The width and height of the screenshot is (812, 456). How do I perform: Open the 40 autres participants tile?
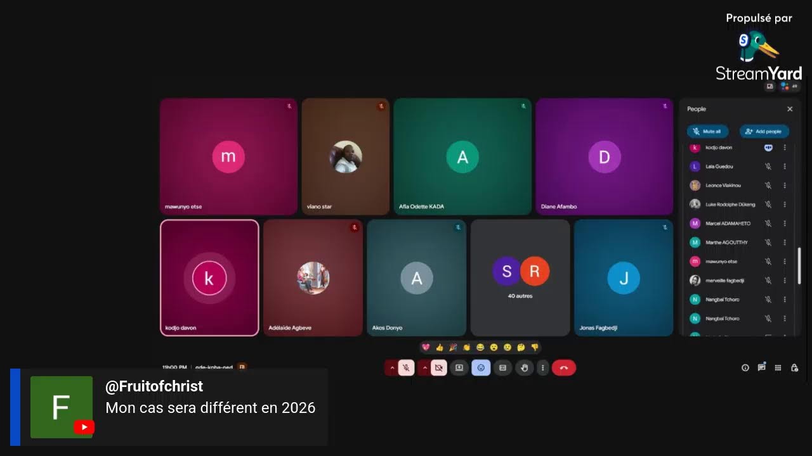pos(520,277)
